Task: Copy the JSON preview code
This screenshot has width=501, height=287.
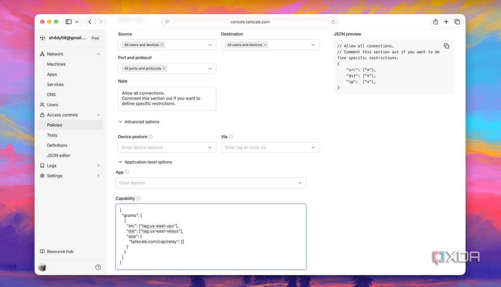Action: 446,46
